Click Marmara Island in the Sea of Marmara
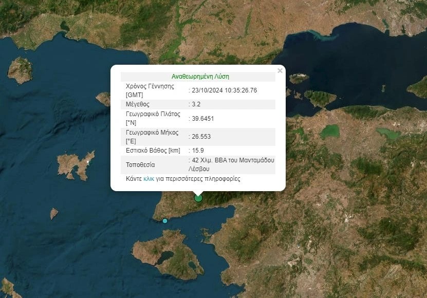The height and width of the screenshot is (298, 427). pyautogui.click(x=320, y=98)
